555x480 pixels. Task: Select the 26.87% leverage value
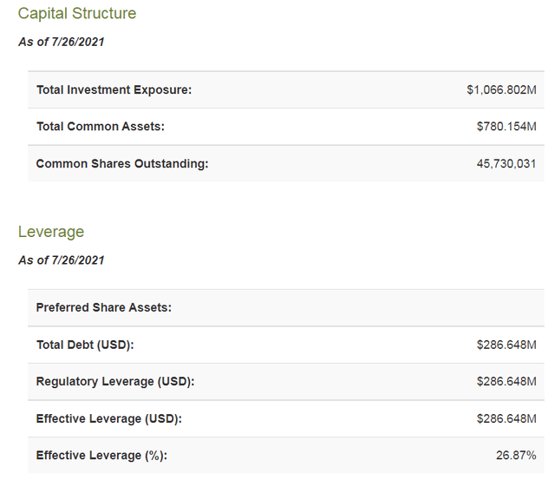(x=518, y=455)
